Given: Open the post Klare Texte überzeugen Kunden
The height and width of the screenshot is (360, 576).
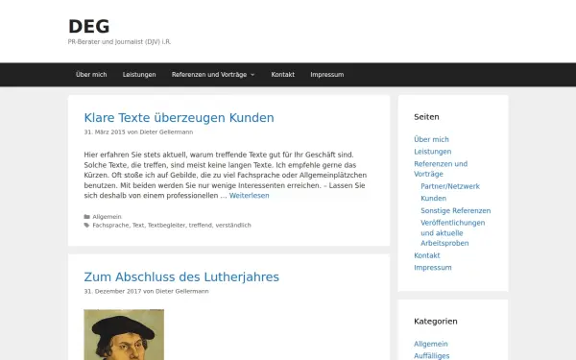Looking at the screenshot, I should point(179,118).
